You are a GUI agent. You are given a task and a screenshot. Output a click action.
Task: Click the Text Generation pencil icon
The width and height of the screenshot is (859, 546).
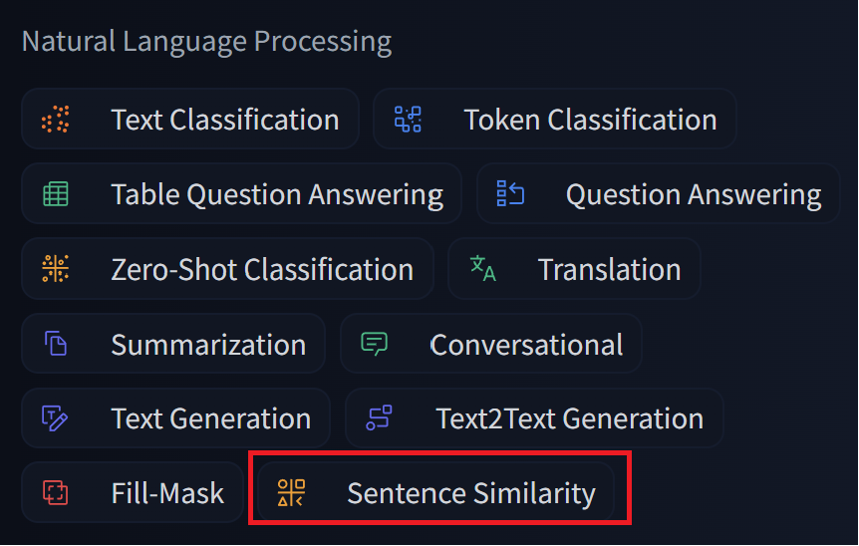[56, 418]
